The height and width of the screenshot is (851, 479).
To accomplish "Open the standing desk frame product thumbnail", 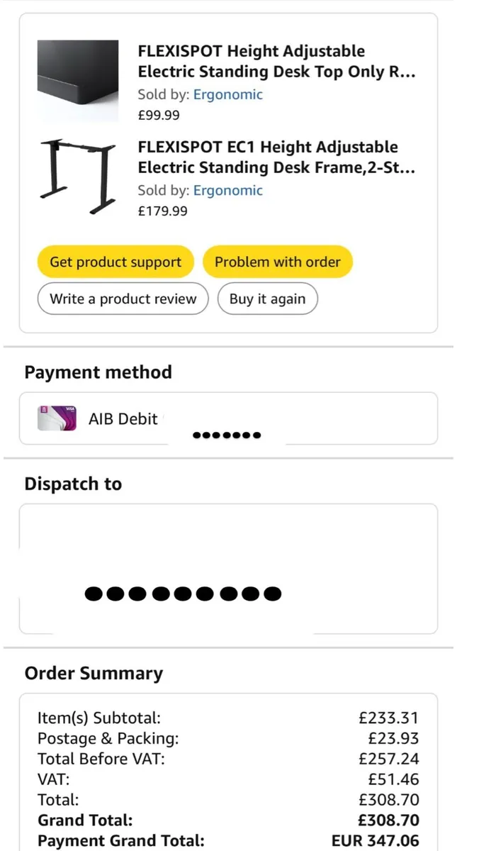I will click(x=78, y=176).
